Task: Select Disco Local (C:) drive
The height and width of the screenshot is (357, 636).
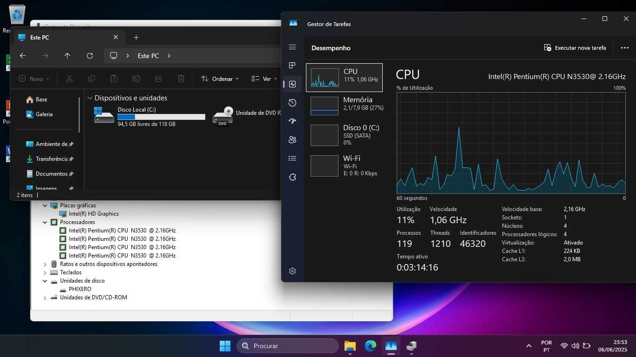Action: coord(150,117)
